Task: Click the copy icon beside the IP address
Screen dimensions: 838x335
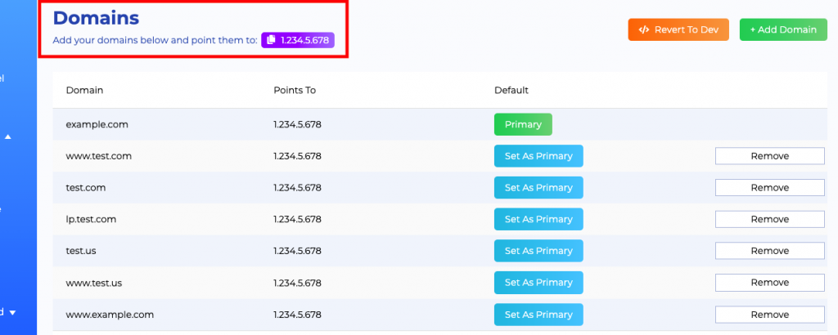Action: click(272, 40)
